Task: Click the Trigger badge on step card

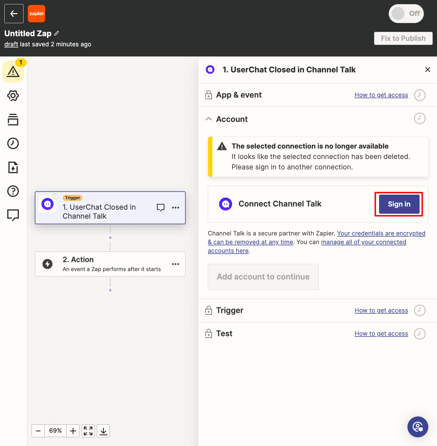Action: [72, 198]
